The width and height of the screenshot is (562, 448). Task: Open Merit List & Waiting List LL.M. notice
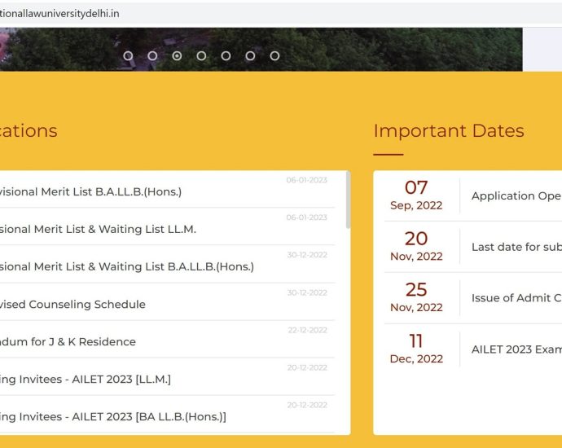[x=99, y=230]
